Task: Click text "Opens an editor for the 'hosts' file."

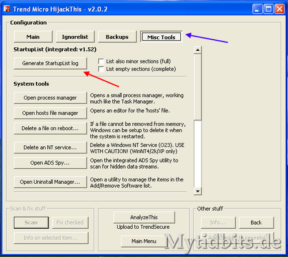Action: coord(130,111)
